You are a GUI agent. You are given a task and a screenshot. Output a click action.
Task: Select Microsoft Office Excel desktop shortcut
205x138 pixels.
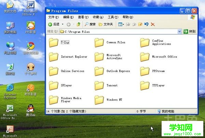pyautogui.click(x=10, y=112)
